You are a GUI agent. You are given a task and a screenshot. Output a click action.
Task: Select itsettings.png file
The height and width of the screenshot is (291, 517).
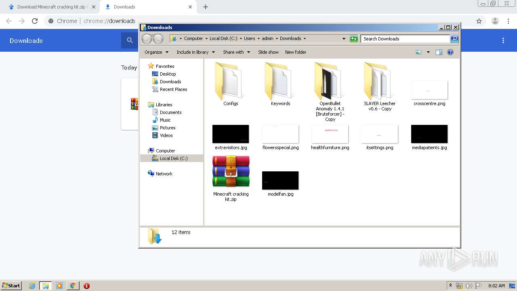point(380,137)
